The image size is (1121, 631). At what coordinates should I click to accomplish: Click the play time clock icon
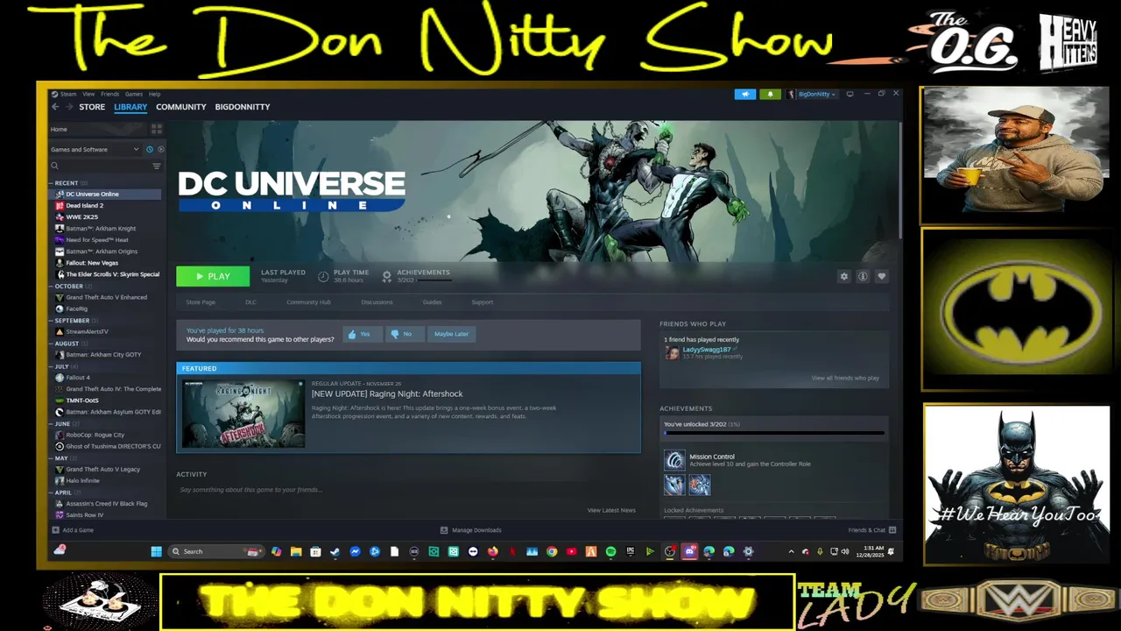323,276
